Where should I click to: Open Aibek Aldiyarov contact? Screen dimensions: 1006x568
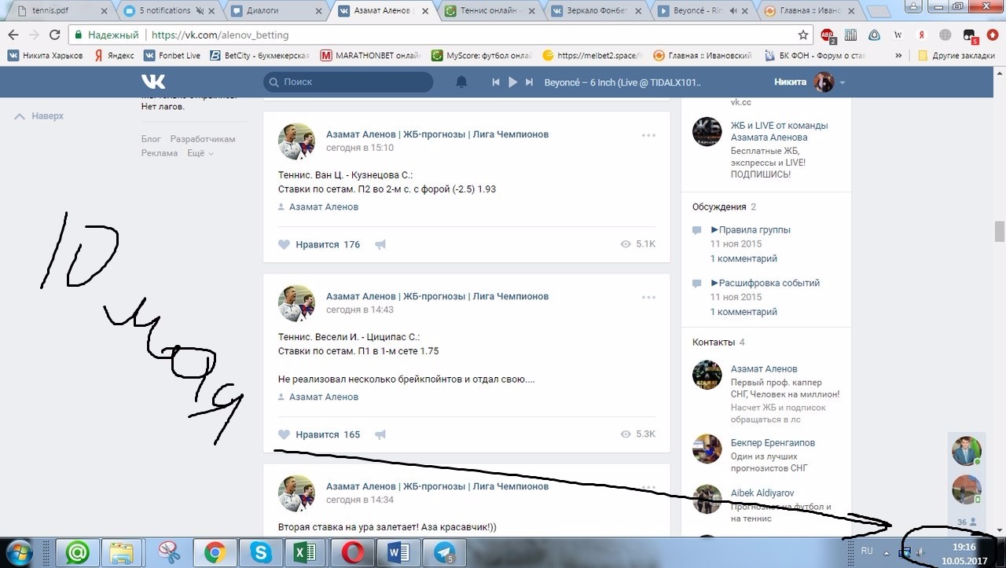coord(762,493)
